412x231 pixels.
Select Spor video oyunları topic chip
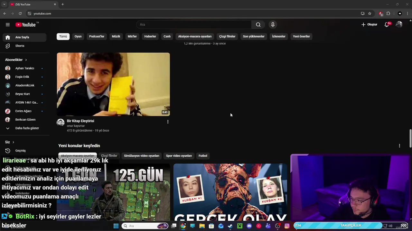pyautogui.click(x=179, y=156)
